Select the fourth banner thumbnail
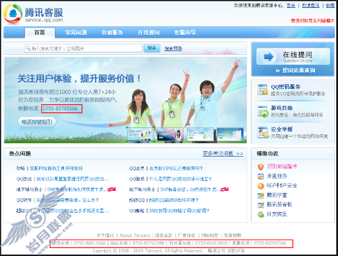The height and width of the screenshot is (256, 338). point(230,134)
